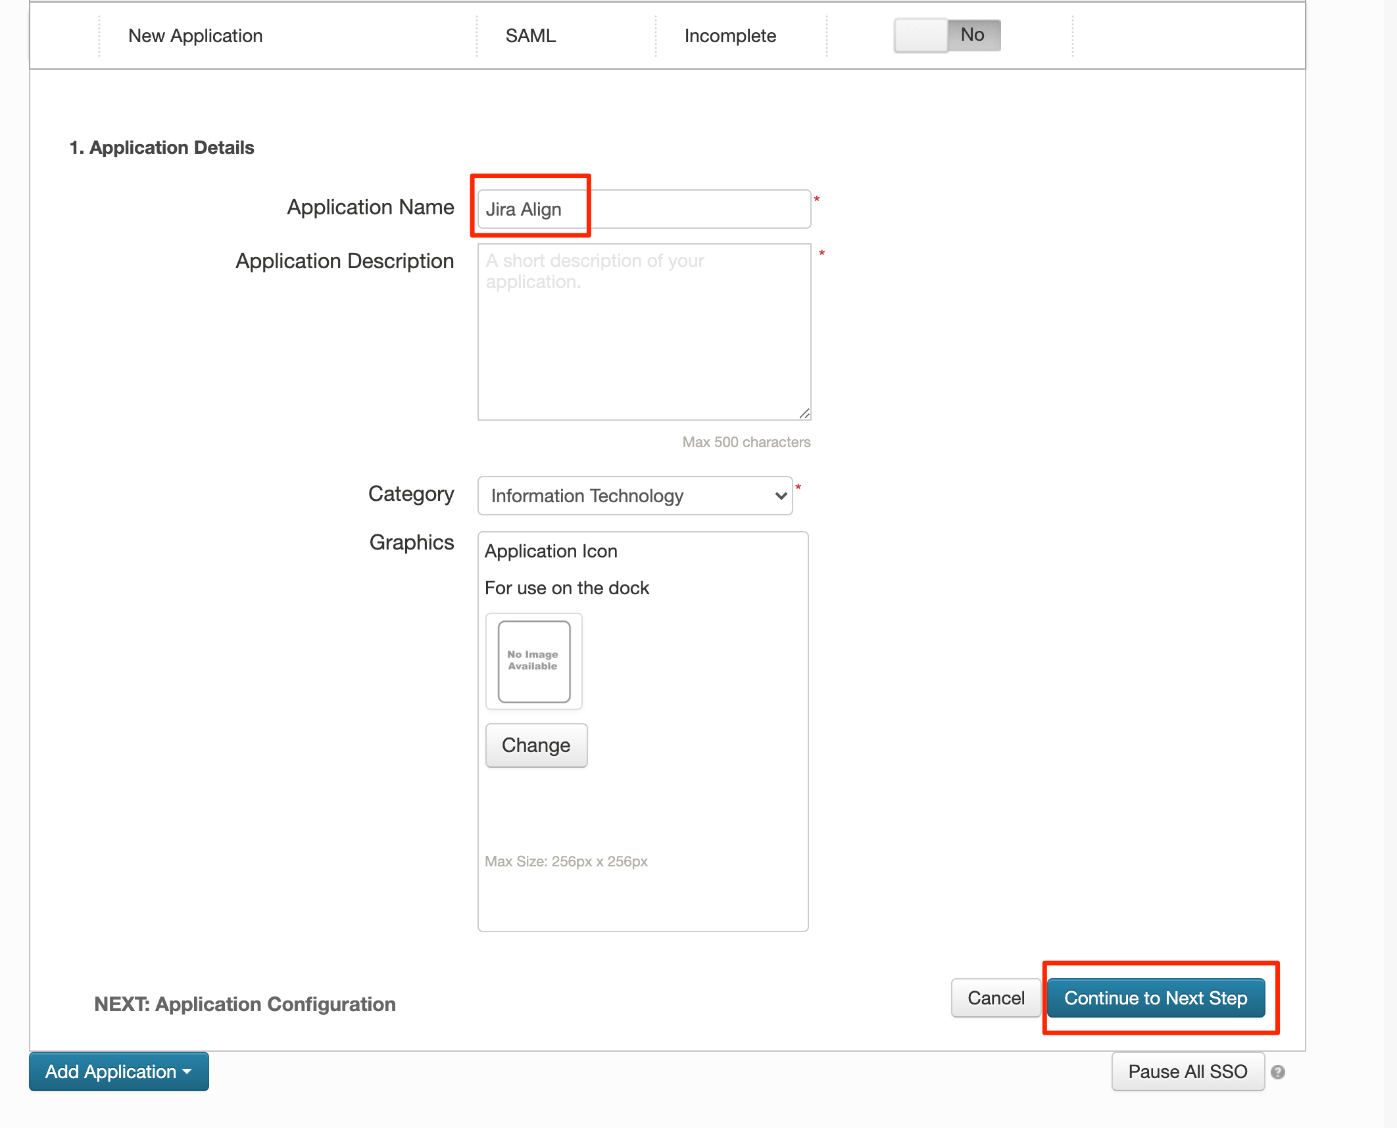Screen dimensions: 1397x1128
Task: Click the Incomplete status cell
Action: (730, 35)
